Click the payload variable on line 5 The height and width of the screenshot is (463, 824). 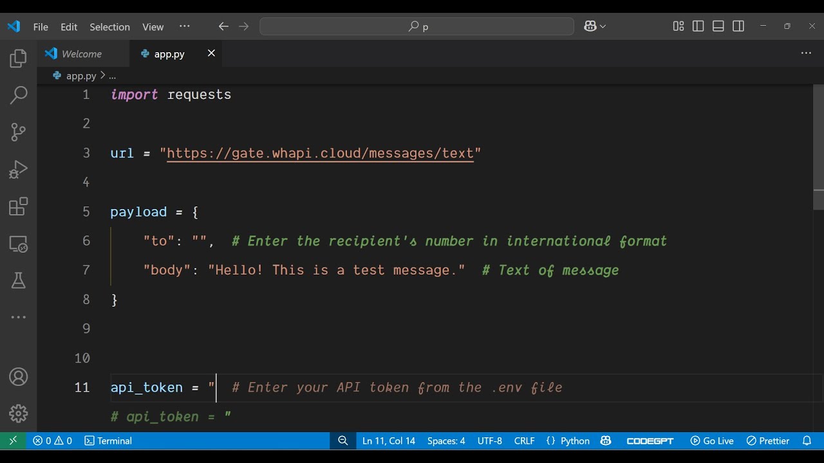click(138, 212)
